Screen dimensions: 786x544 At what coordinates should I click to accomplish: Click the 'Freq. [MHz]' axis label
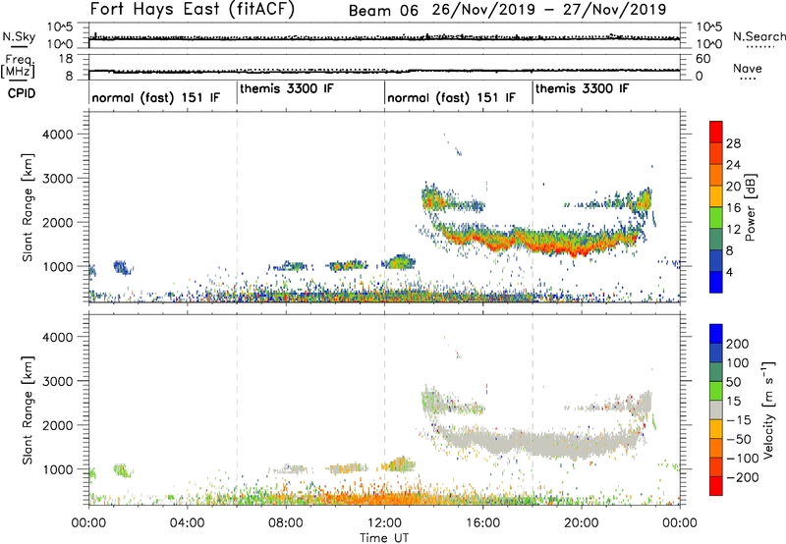click(19, 66)
